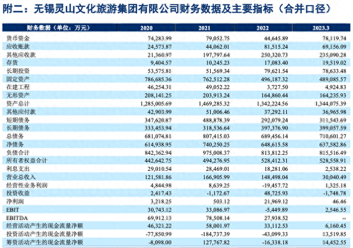This screenshot has height=248, width=353.
Task: Select the row label 'EBIT'
Action: 13,210
